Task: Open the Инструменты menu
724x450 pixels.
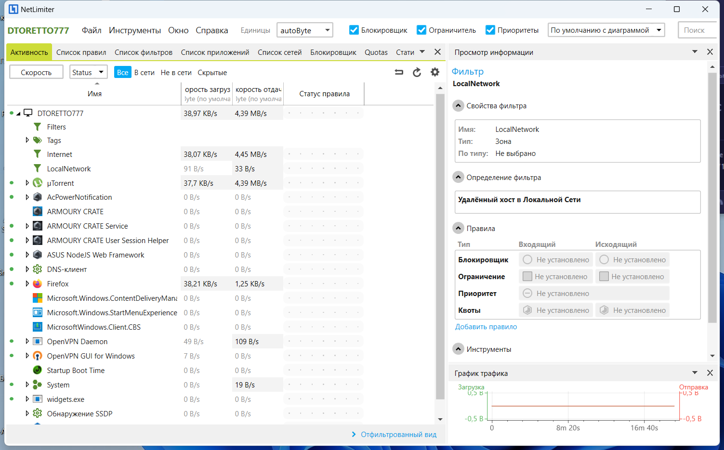Action: (135, 30)
